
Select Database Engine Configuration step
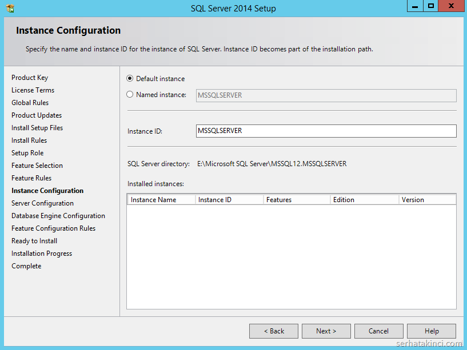pyautogui.click(x=58, y=216)
